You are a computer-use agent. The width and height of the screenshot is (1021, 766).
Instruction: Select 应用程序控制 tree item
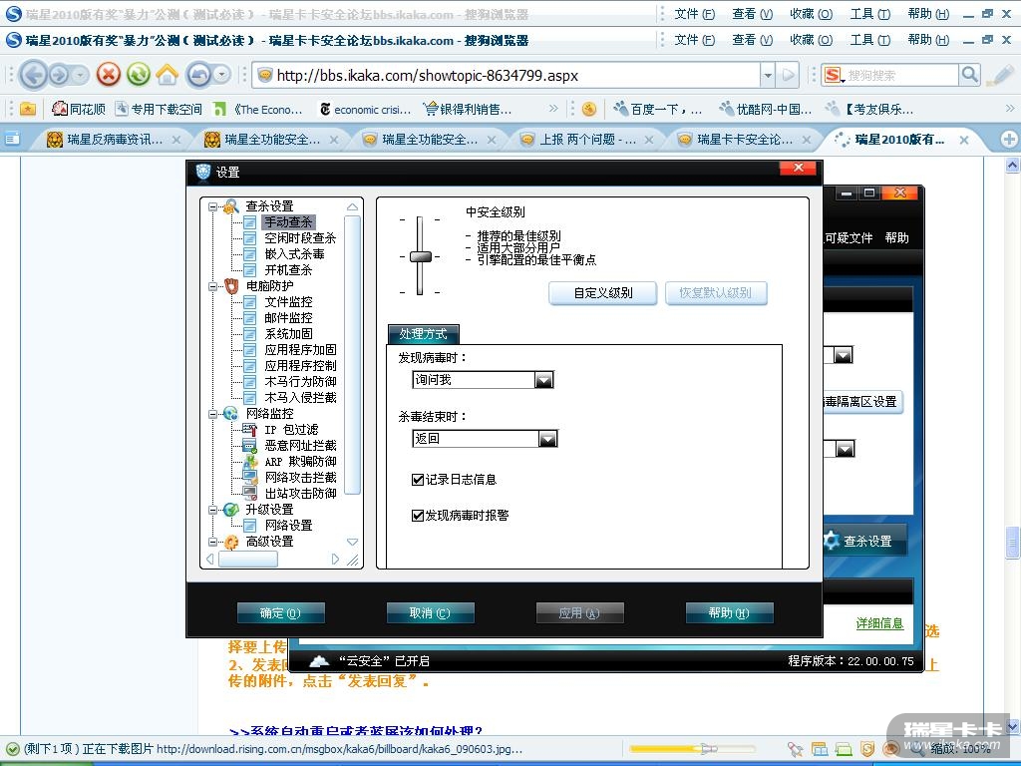click(x=300, y=365)
